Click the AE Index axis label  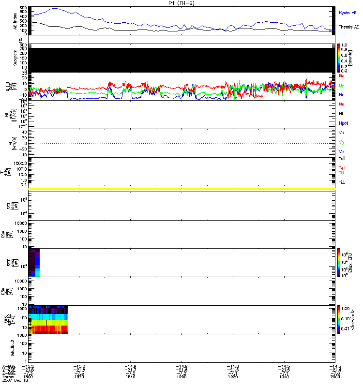(15, 21)
